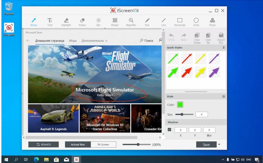
Task: Click the Save button
Action: (206, 145)
